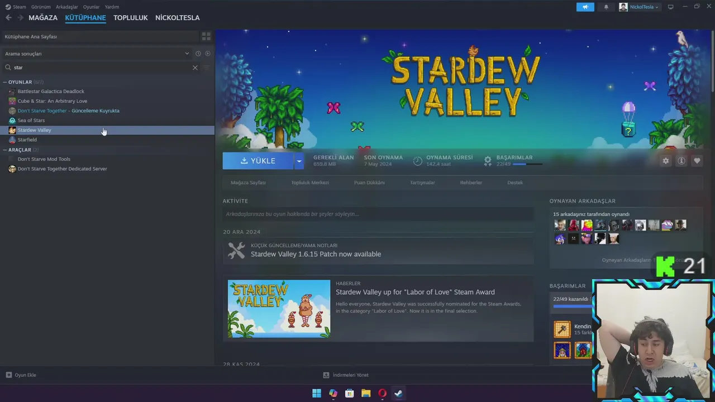Click the activity comment input box
This screenshot has width=715, height=402.
click(x=378, y=214)
